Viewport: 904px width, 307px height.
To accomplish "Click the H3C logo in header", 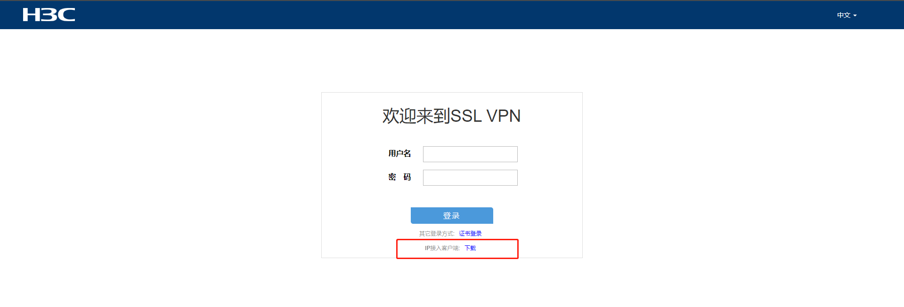I will tap(49, 15).
